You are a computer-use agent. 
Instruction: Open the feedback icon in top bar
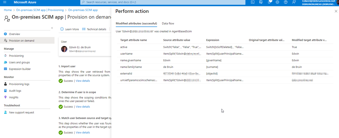point(294,2)
